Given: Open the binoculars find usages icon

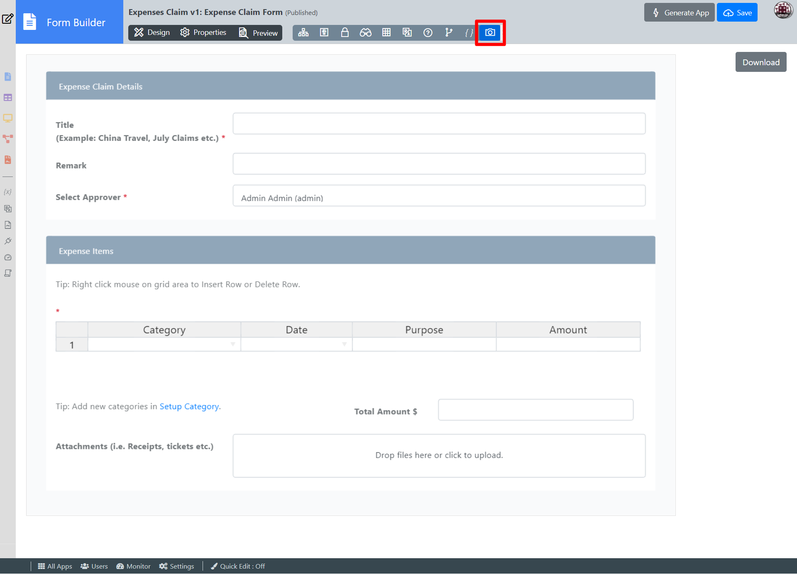Looking at the screenshot, I should [365, 32].
